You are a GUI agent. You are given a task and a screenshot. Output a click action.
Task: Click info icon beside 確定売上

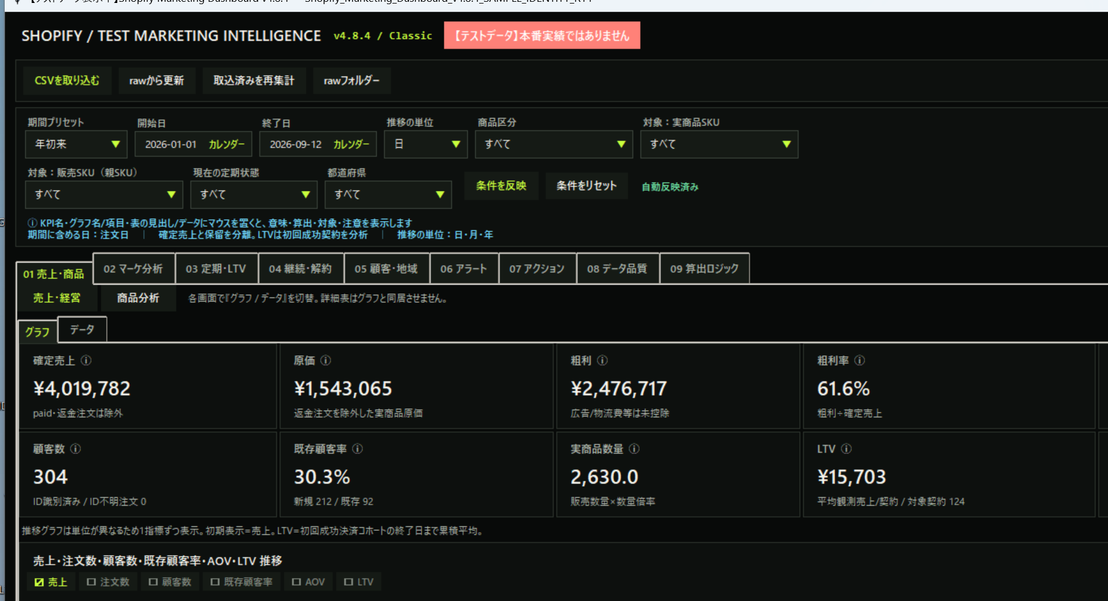click(86, 360)
